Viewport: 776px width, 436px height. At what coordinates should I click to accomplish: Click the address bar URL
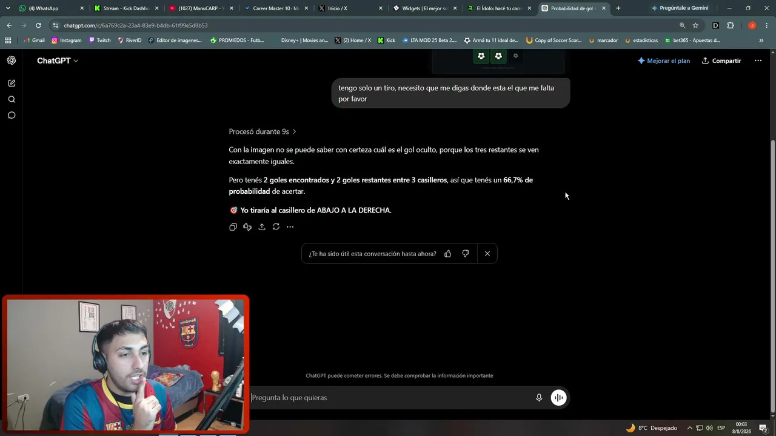tap(136, 25)
